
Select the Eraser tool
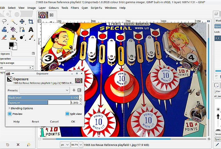coord(4,37)
